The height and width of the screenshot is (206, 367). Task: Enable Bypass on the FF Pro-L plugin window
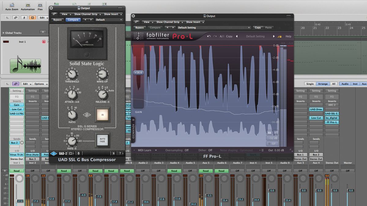click(139, 27)
